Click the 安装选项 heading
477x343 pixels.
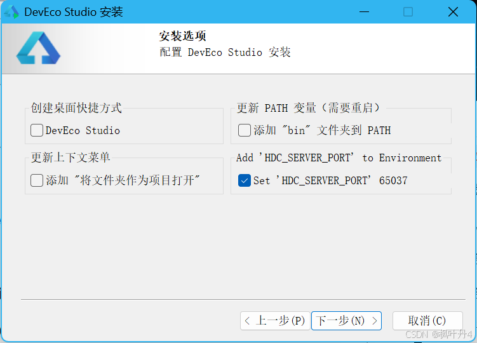pos(182,36)
